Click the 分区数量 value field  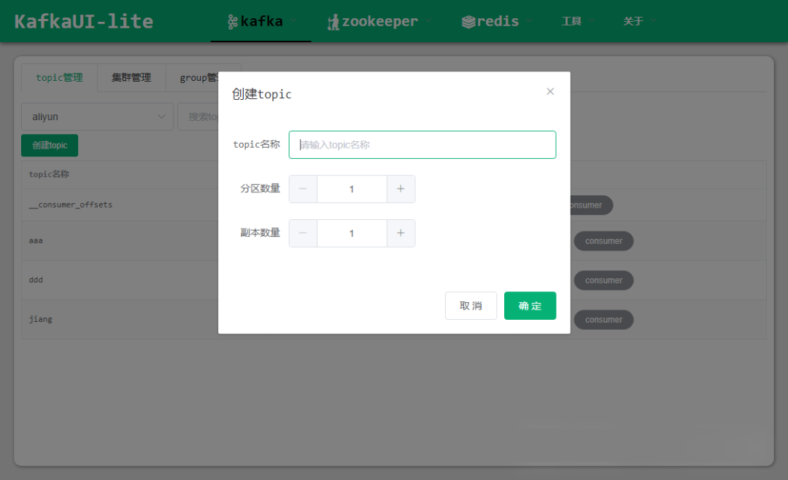[352, 189]
